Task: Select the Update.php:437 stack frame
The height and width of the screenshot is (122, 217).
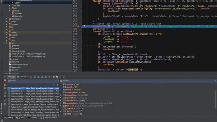Action: point(33,88)
